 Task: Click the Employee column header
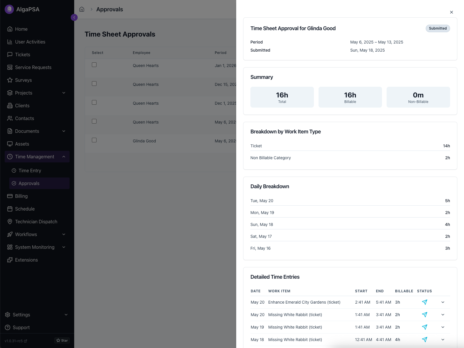coord(141,53)
